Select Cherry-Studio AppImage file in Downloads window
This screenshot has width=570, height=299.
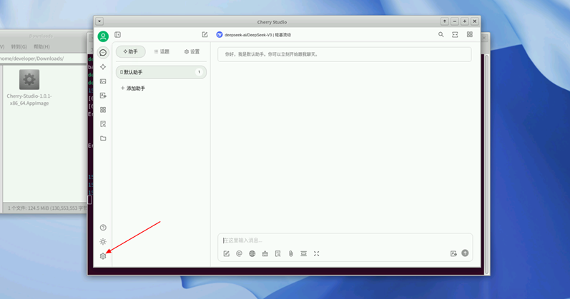(29, 88)
